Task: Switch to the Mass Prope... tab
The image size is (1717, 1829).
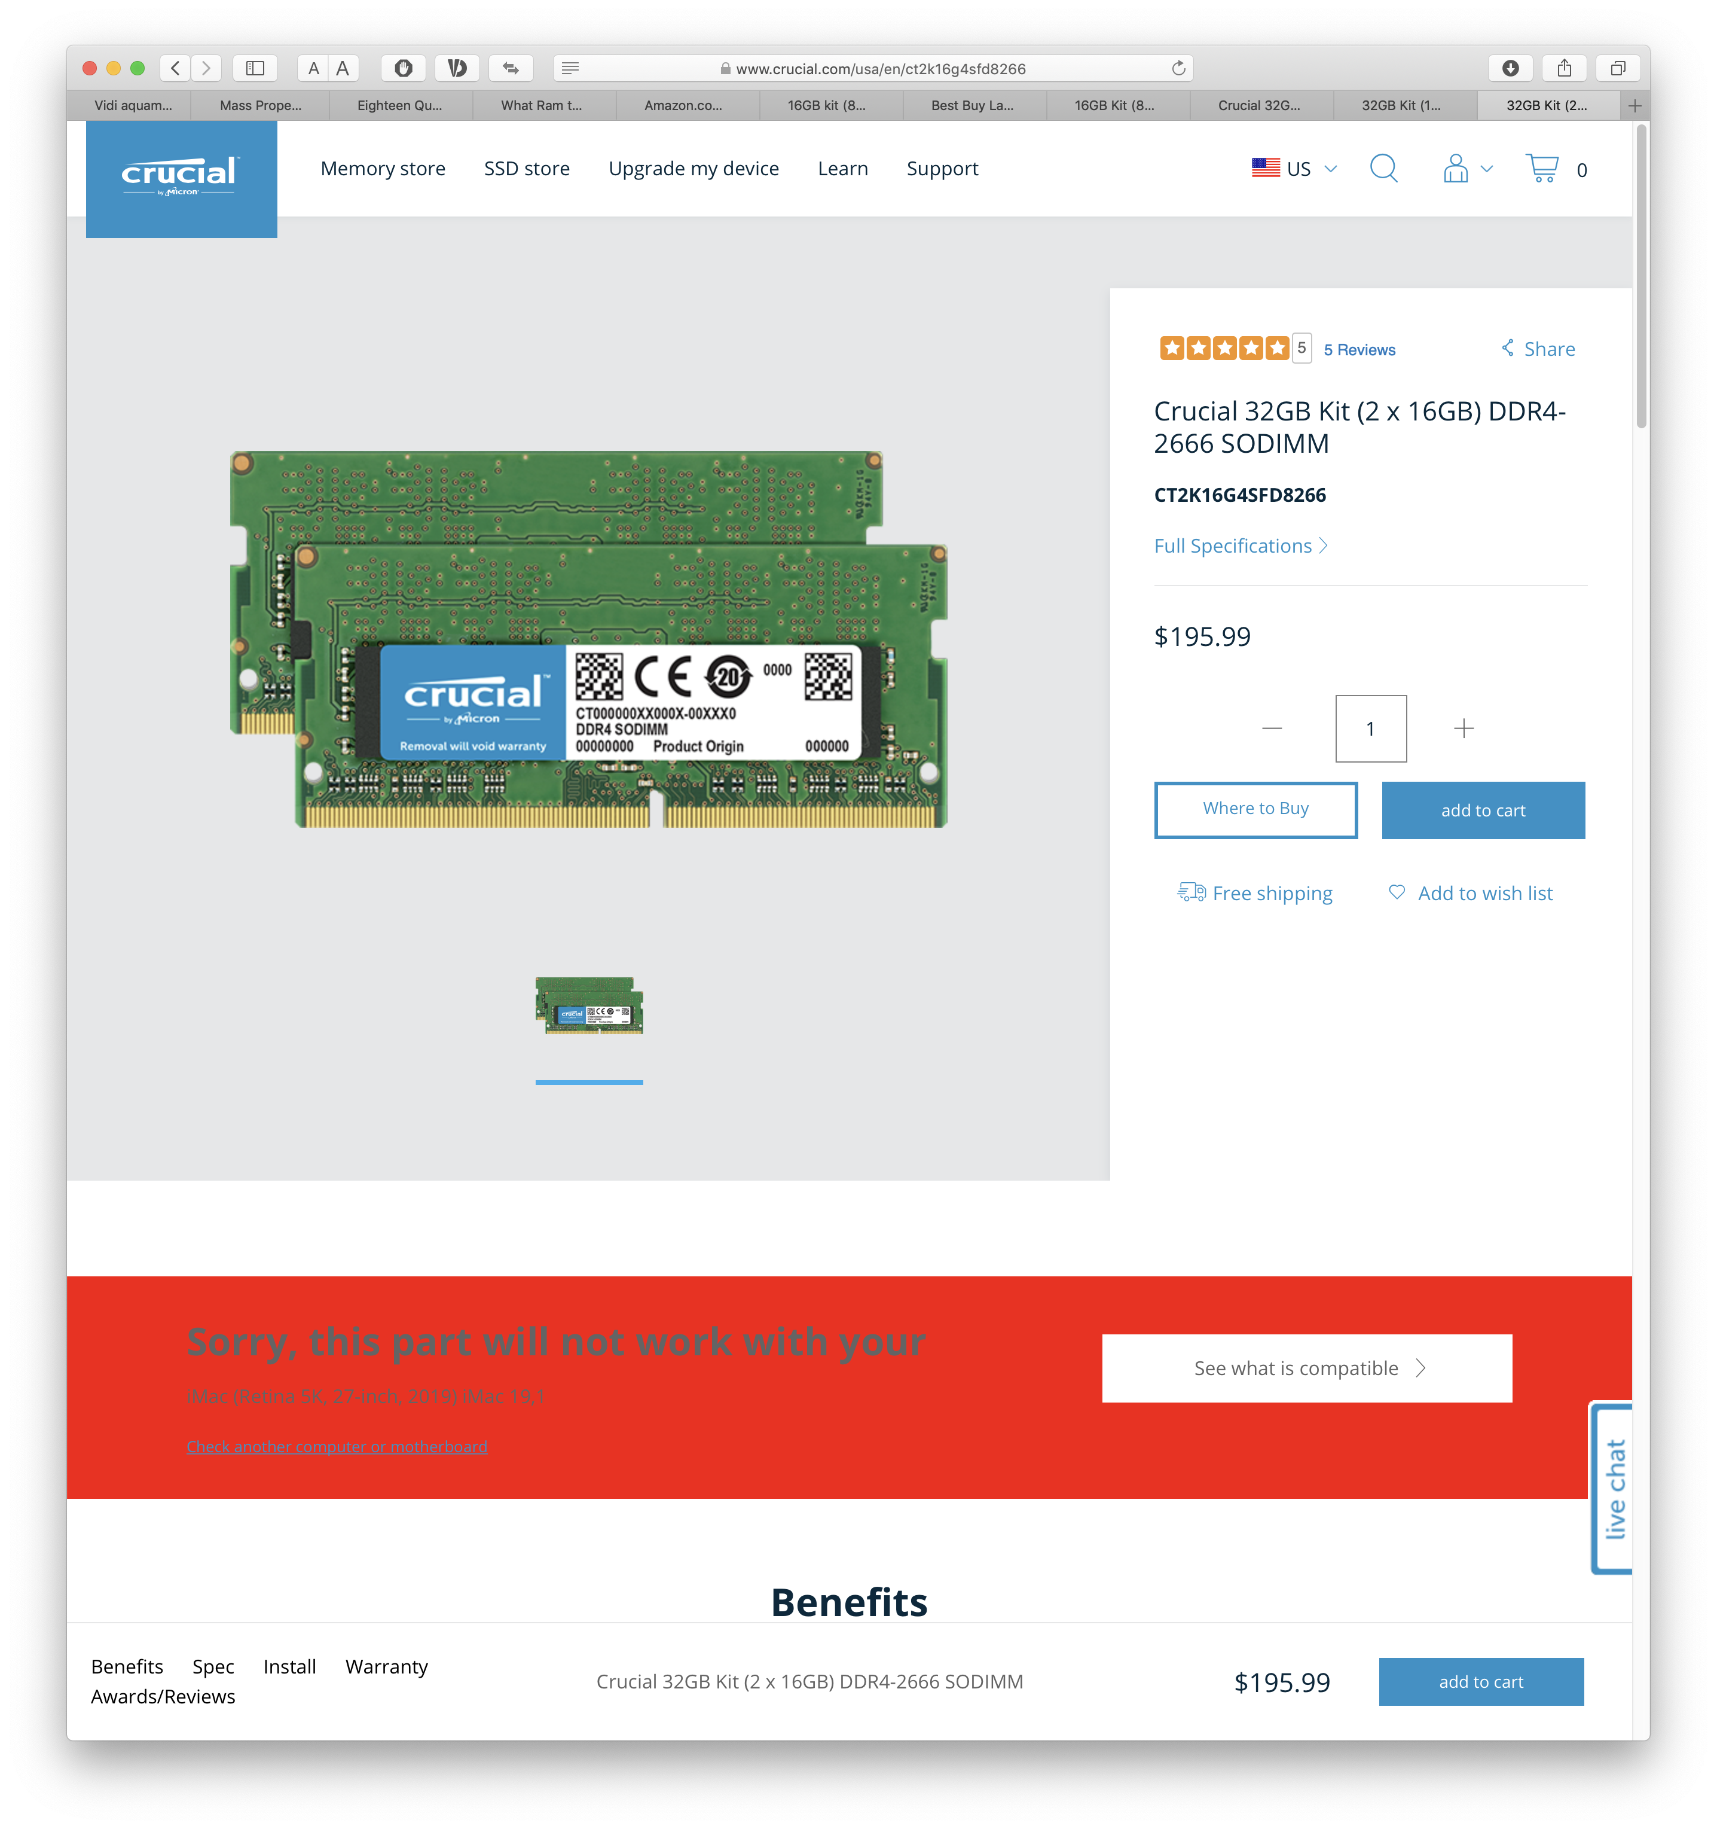Action: coord(260,106)
